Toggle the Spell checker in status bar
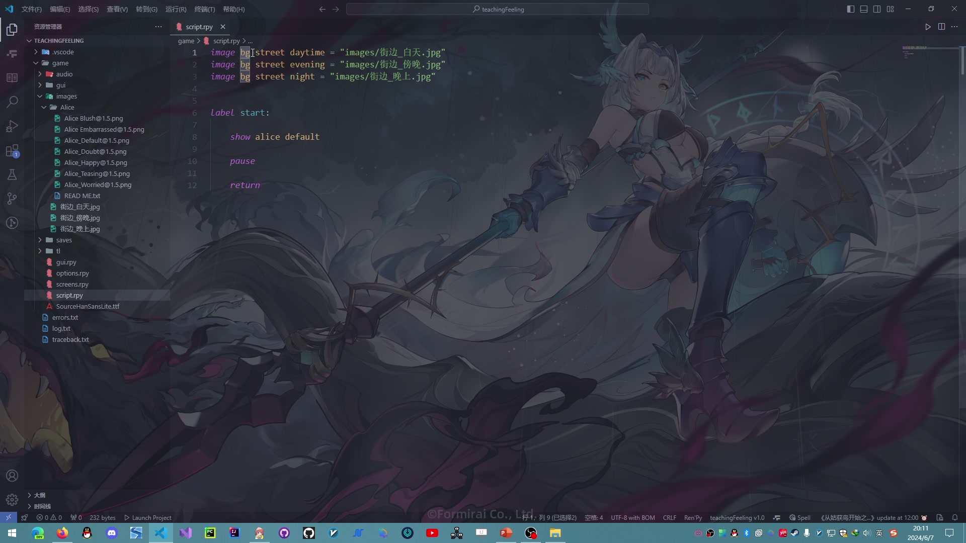Viewport: 966px width, 543px height. click(x=799, y=517)
